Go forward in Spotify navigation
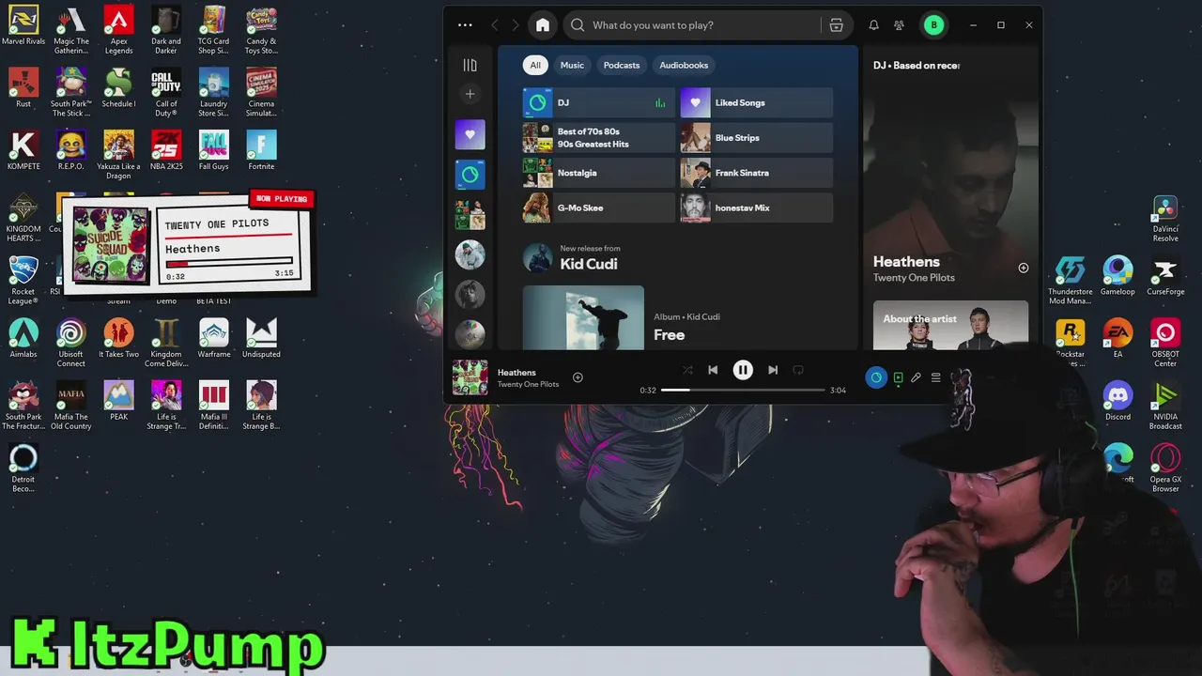Viewport: 1202px width, 676px height. click(x=515, y=25)
